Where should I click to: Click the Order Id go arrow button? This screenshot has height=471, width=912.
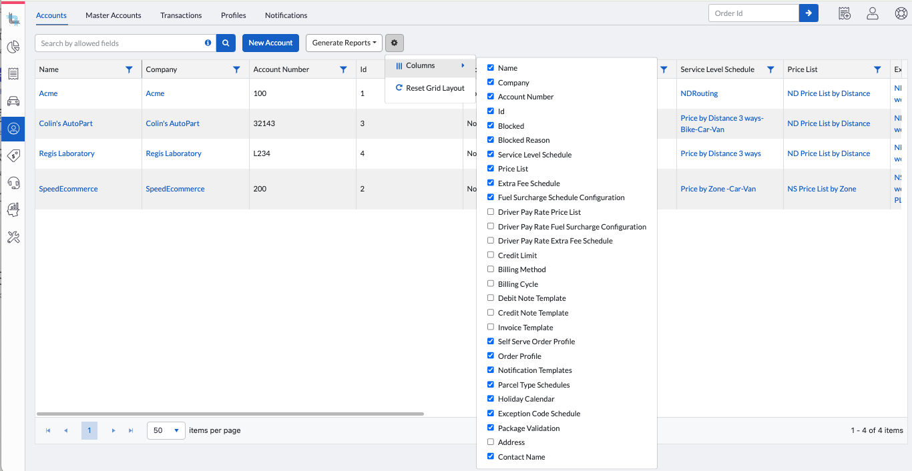pos(809,13)
